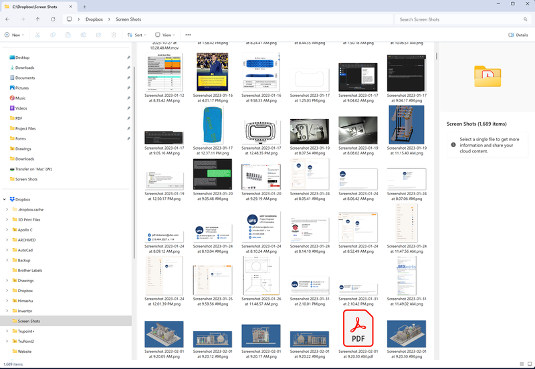535x369 pixels.
Task: Toggle the Details pane
Action: 518,35
